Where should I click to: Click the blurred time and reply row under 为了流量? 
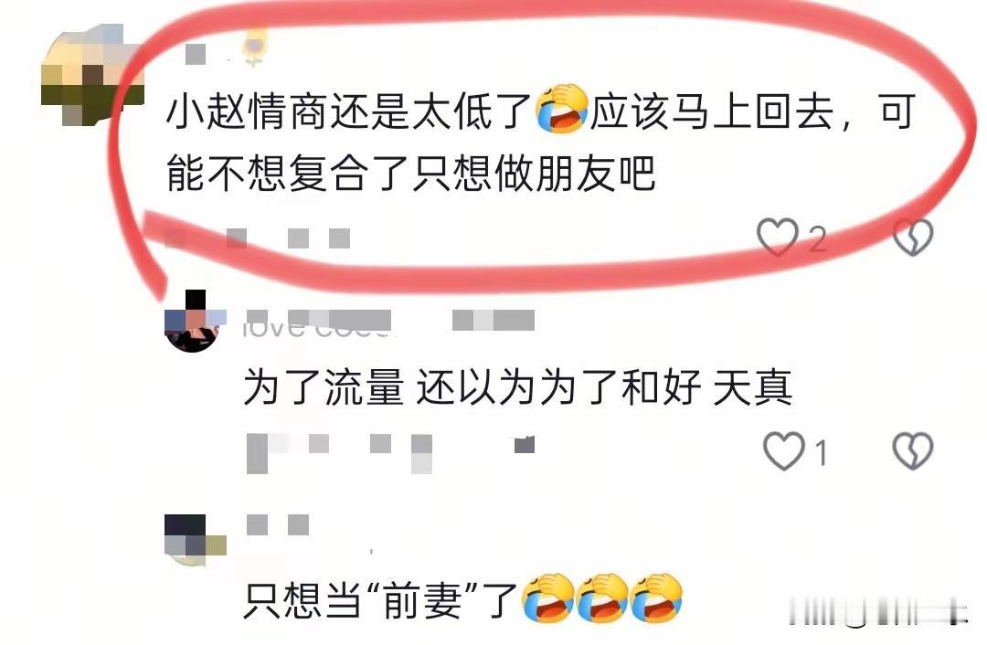click(x=390, y=452)
